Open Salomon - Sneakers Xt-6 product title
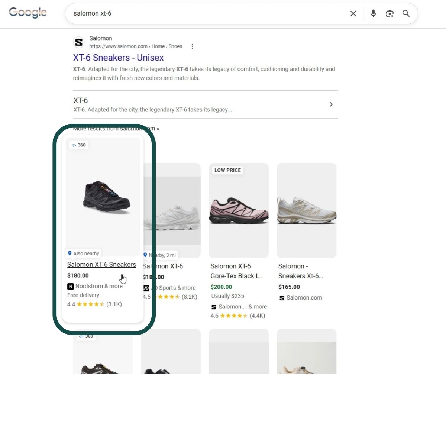This screenshot has height=446, width=446. coord(301,271)
